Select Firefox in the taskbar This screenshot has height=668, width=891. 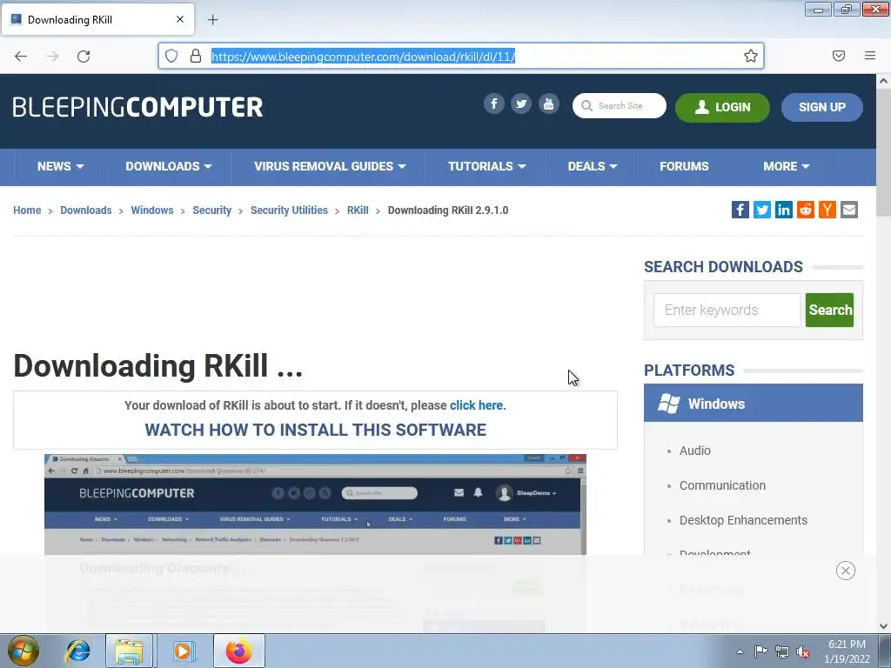pos(239,651)
